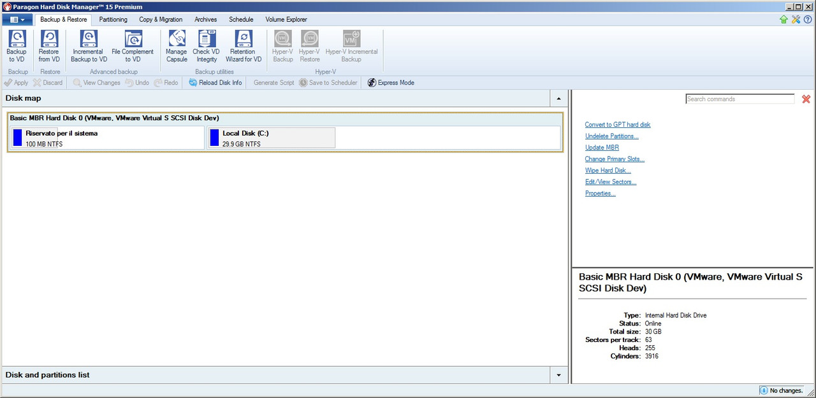Click the Status 'Online' value
This screenshot has height=398, width=816.
click(653, 323)
